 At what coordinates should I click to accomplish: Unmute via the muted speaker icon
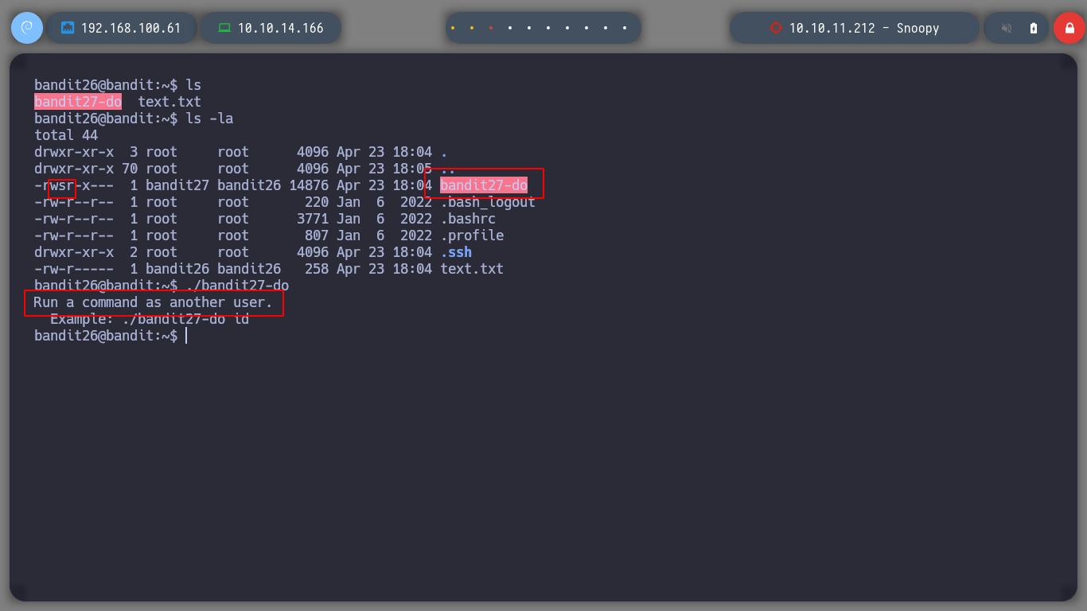point(1007,28)
